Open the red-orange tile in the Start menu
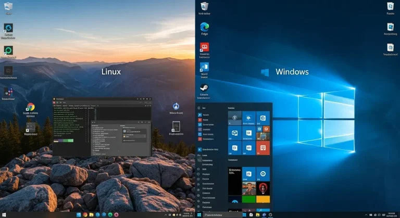 pos(262,148)
